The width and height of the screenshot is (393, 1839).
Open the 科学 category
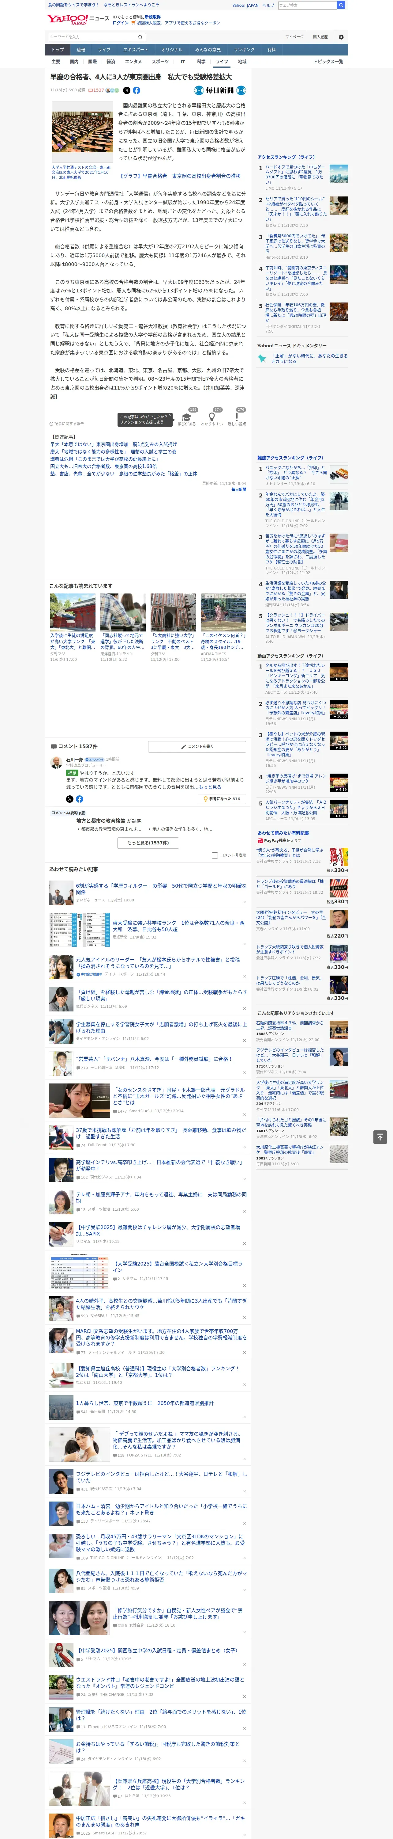tap(201, 61)
